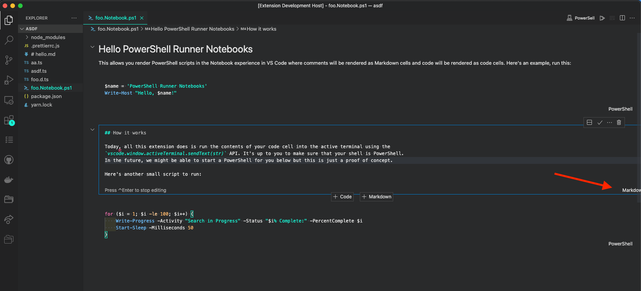Collapse the How it works cell section
The width and height of the screenshot is (641, 291).
pyautogui.click(x=92, y=129)
